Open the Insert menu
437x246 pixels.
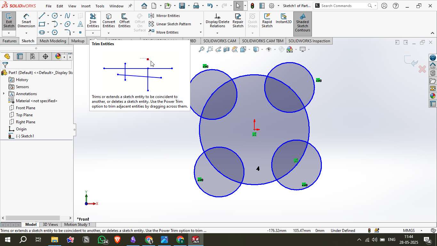tap(86, 6)
